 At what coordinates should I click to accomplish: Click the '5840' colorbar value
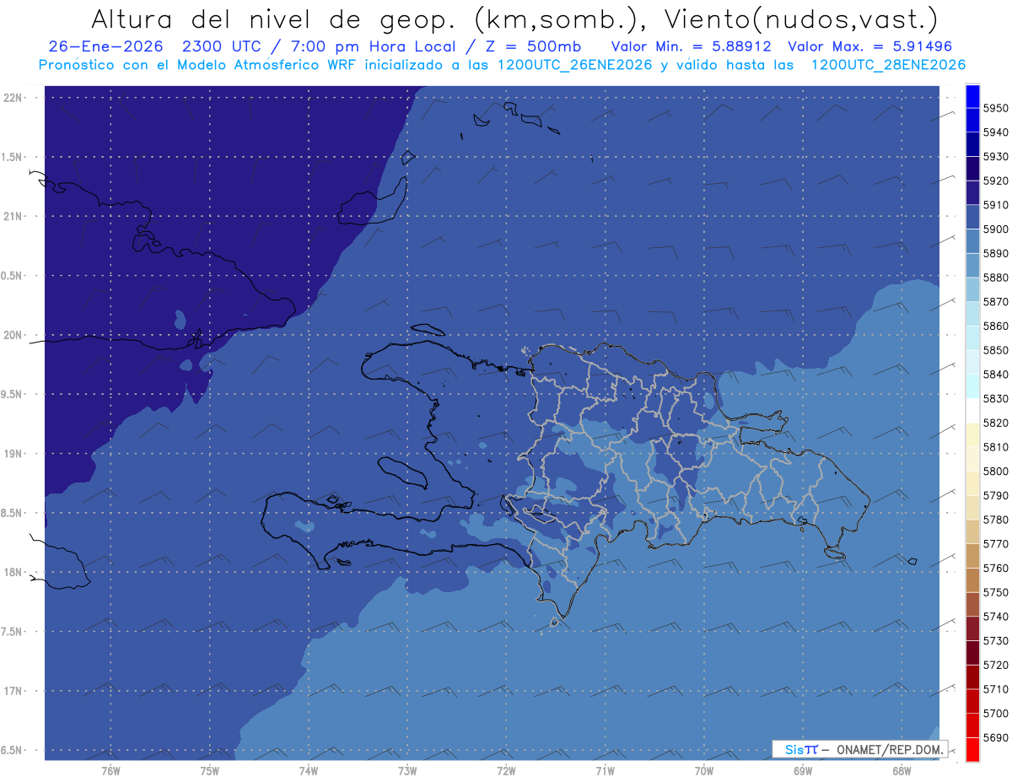click(996, 375)
